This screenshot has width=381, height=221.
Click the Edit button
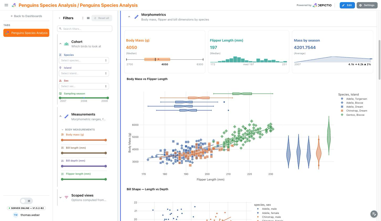347,5
